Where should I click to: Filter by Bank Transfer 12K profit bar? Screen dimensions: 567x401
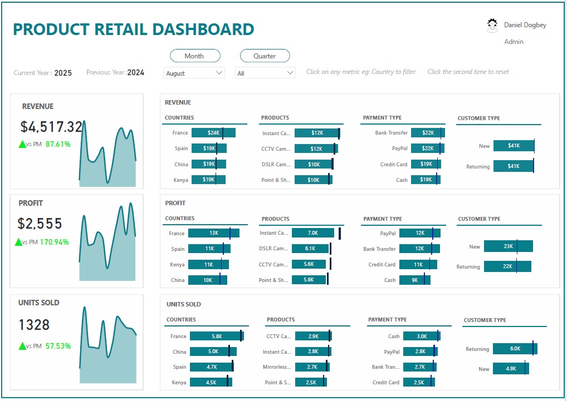[419, 249]
